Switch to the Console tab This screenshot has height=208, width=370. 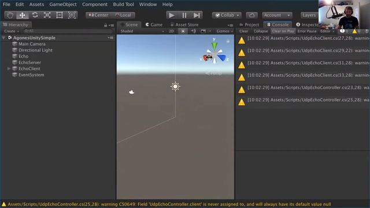277,24
